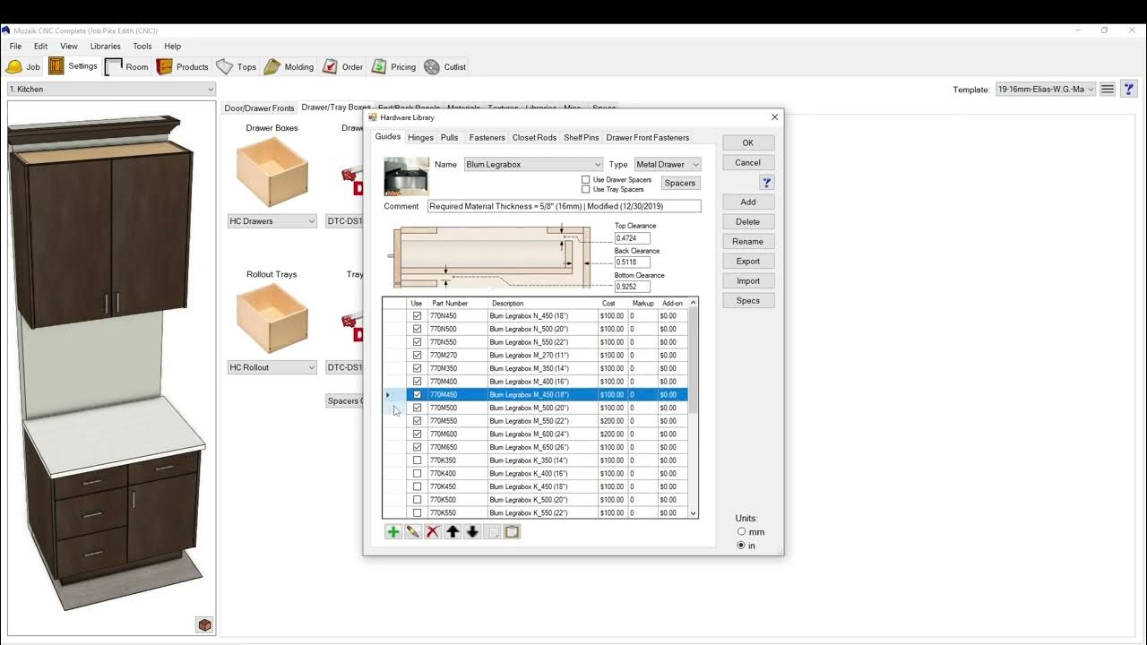Open the File menu

(16, 46)
